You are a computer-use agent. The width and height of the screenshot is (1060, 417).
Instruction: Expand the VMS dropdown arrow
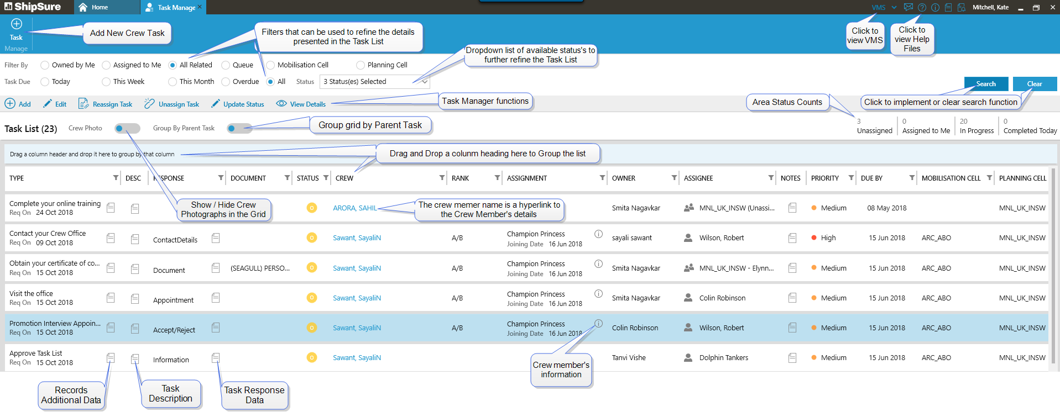point(894,8)
